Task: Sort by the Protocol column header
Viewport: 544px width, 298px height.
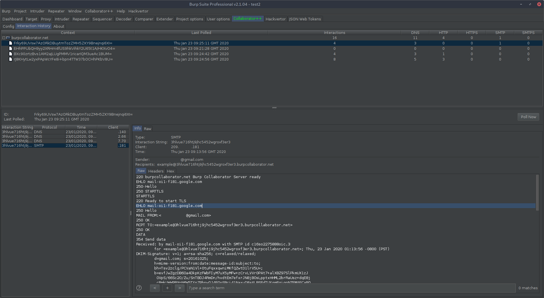Action: [49, 127]
